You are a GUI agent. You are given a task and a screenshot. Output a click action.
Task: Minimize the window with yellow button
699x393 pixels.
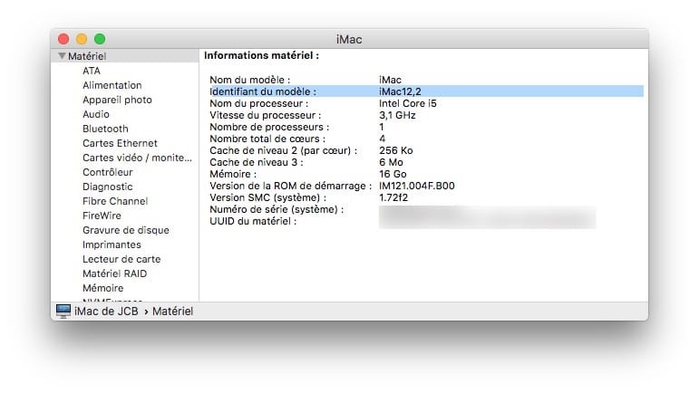click(82, 39)
